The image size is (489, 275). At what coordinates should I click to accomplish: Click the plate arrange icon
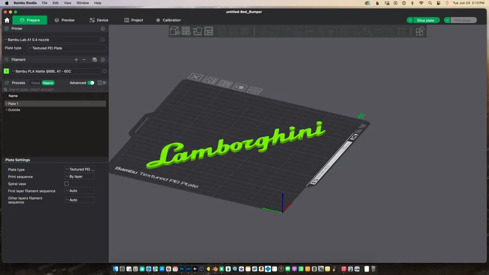[225, 84]
